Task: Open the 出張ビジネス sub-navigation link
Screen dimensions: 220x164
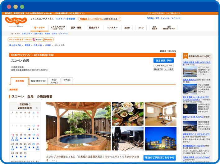Action: [27, 34]
